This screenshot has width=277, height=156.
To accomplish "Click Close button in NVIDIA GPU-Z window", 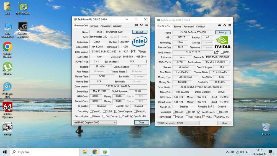I will click(x=225, y=123).
